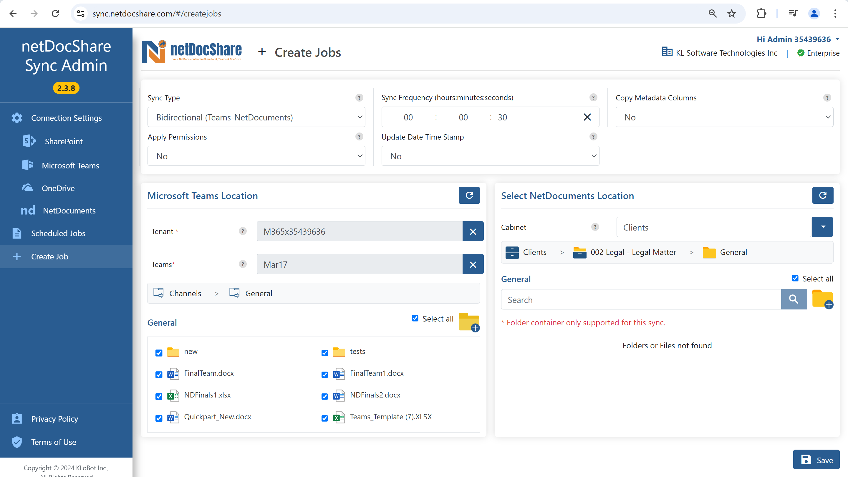Open help for Sync Type
The height and width of the screenshot is (477, 848).
(359, 98)
